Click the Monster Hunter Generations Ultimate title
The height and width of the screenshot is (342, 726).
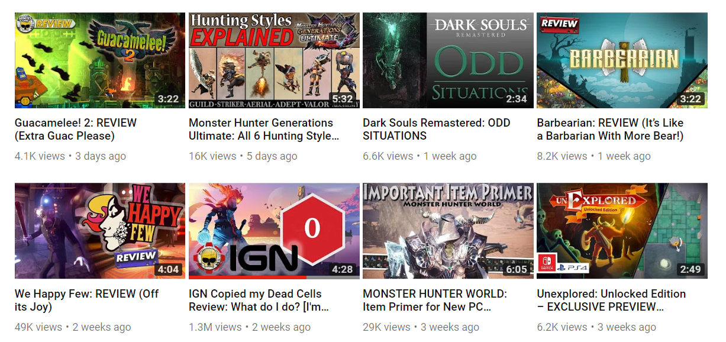(264, 129)
